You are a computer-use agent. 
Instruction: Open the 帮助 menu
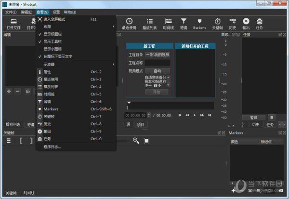[x=70, y=12]
